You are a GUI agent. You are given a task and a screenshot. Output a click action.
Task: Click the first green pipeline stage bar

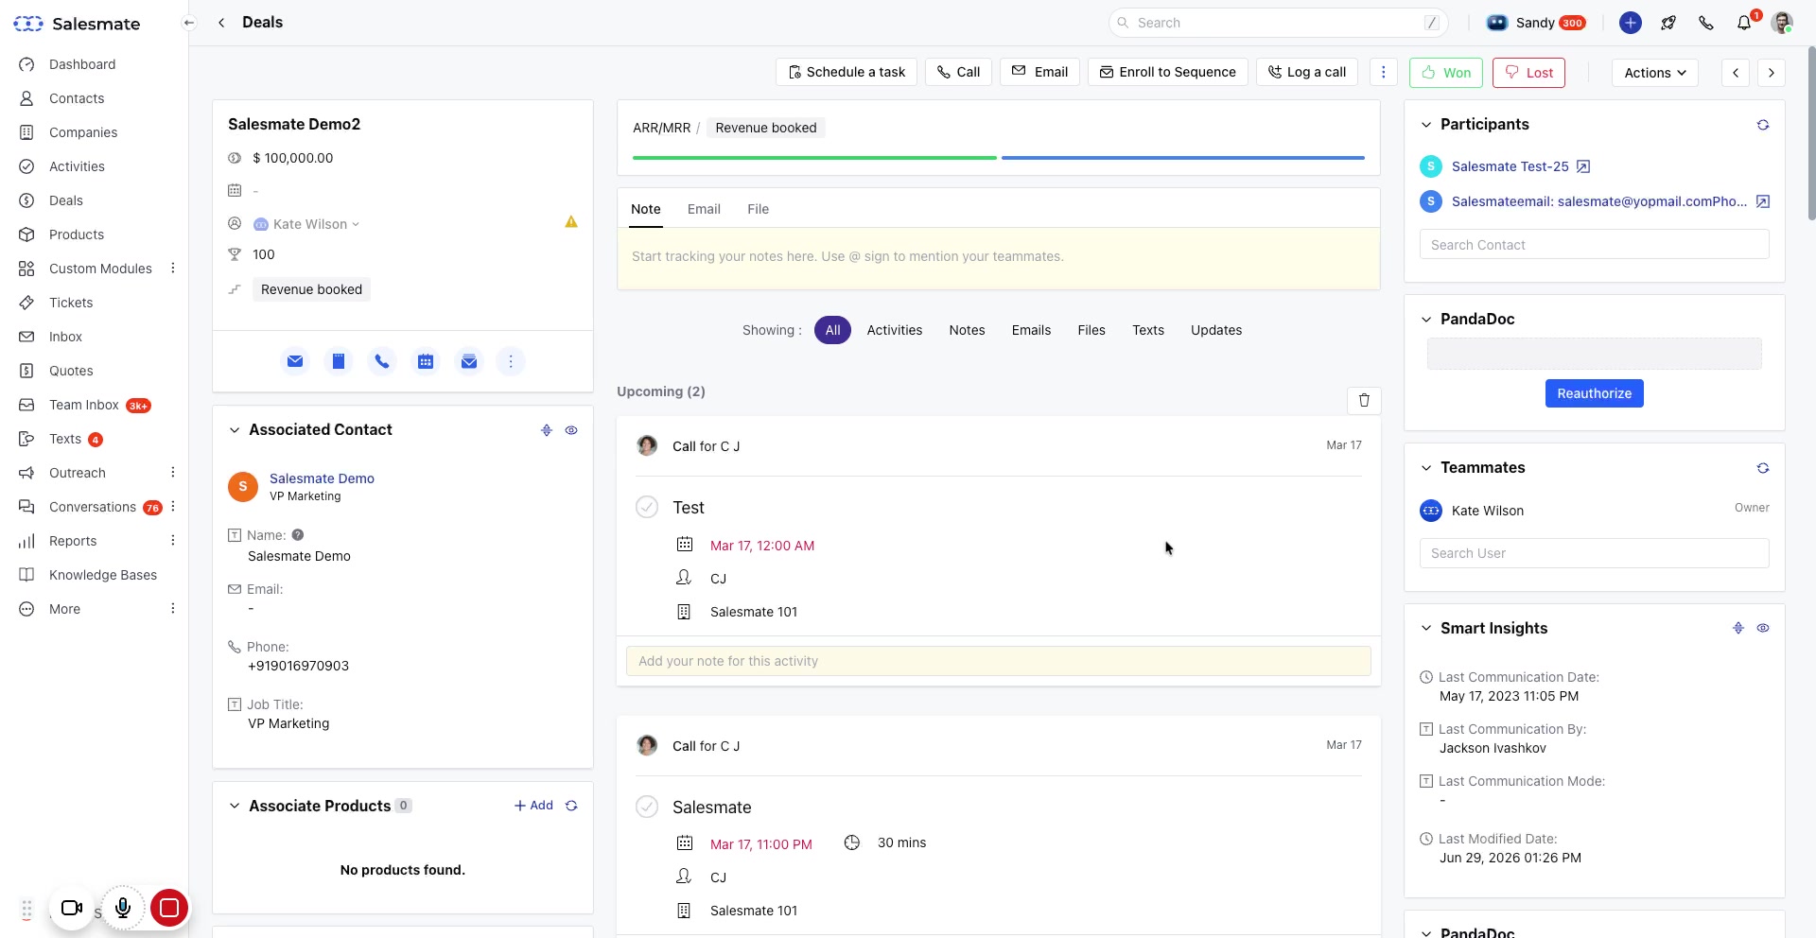pos(814,158)
